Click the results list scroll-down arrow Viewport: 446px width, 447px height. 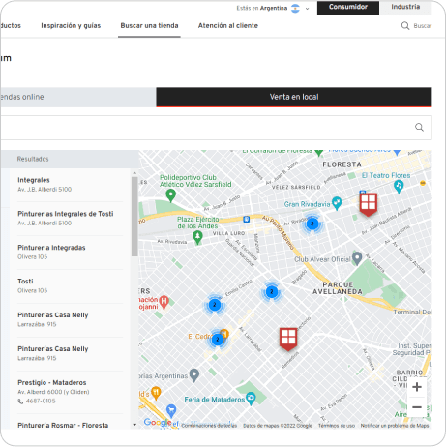coord(134,425)
